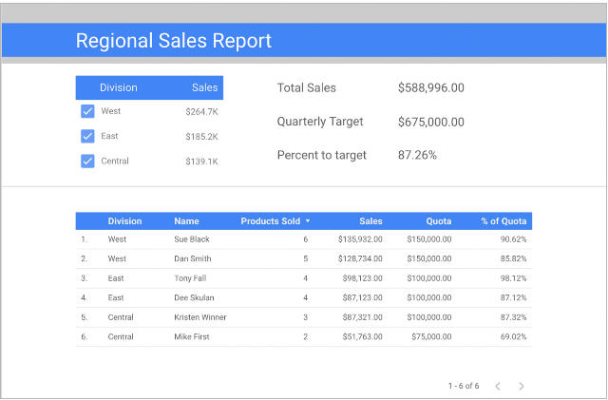Screen dimensions: 608x400
Task: Uncheck the West division checkbox
Action: click(87, 111)
